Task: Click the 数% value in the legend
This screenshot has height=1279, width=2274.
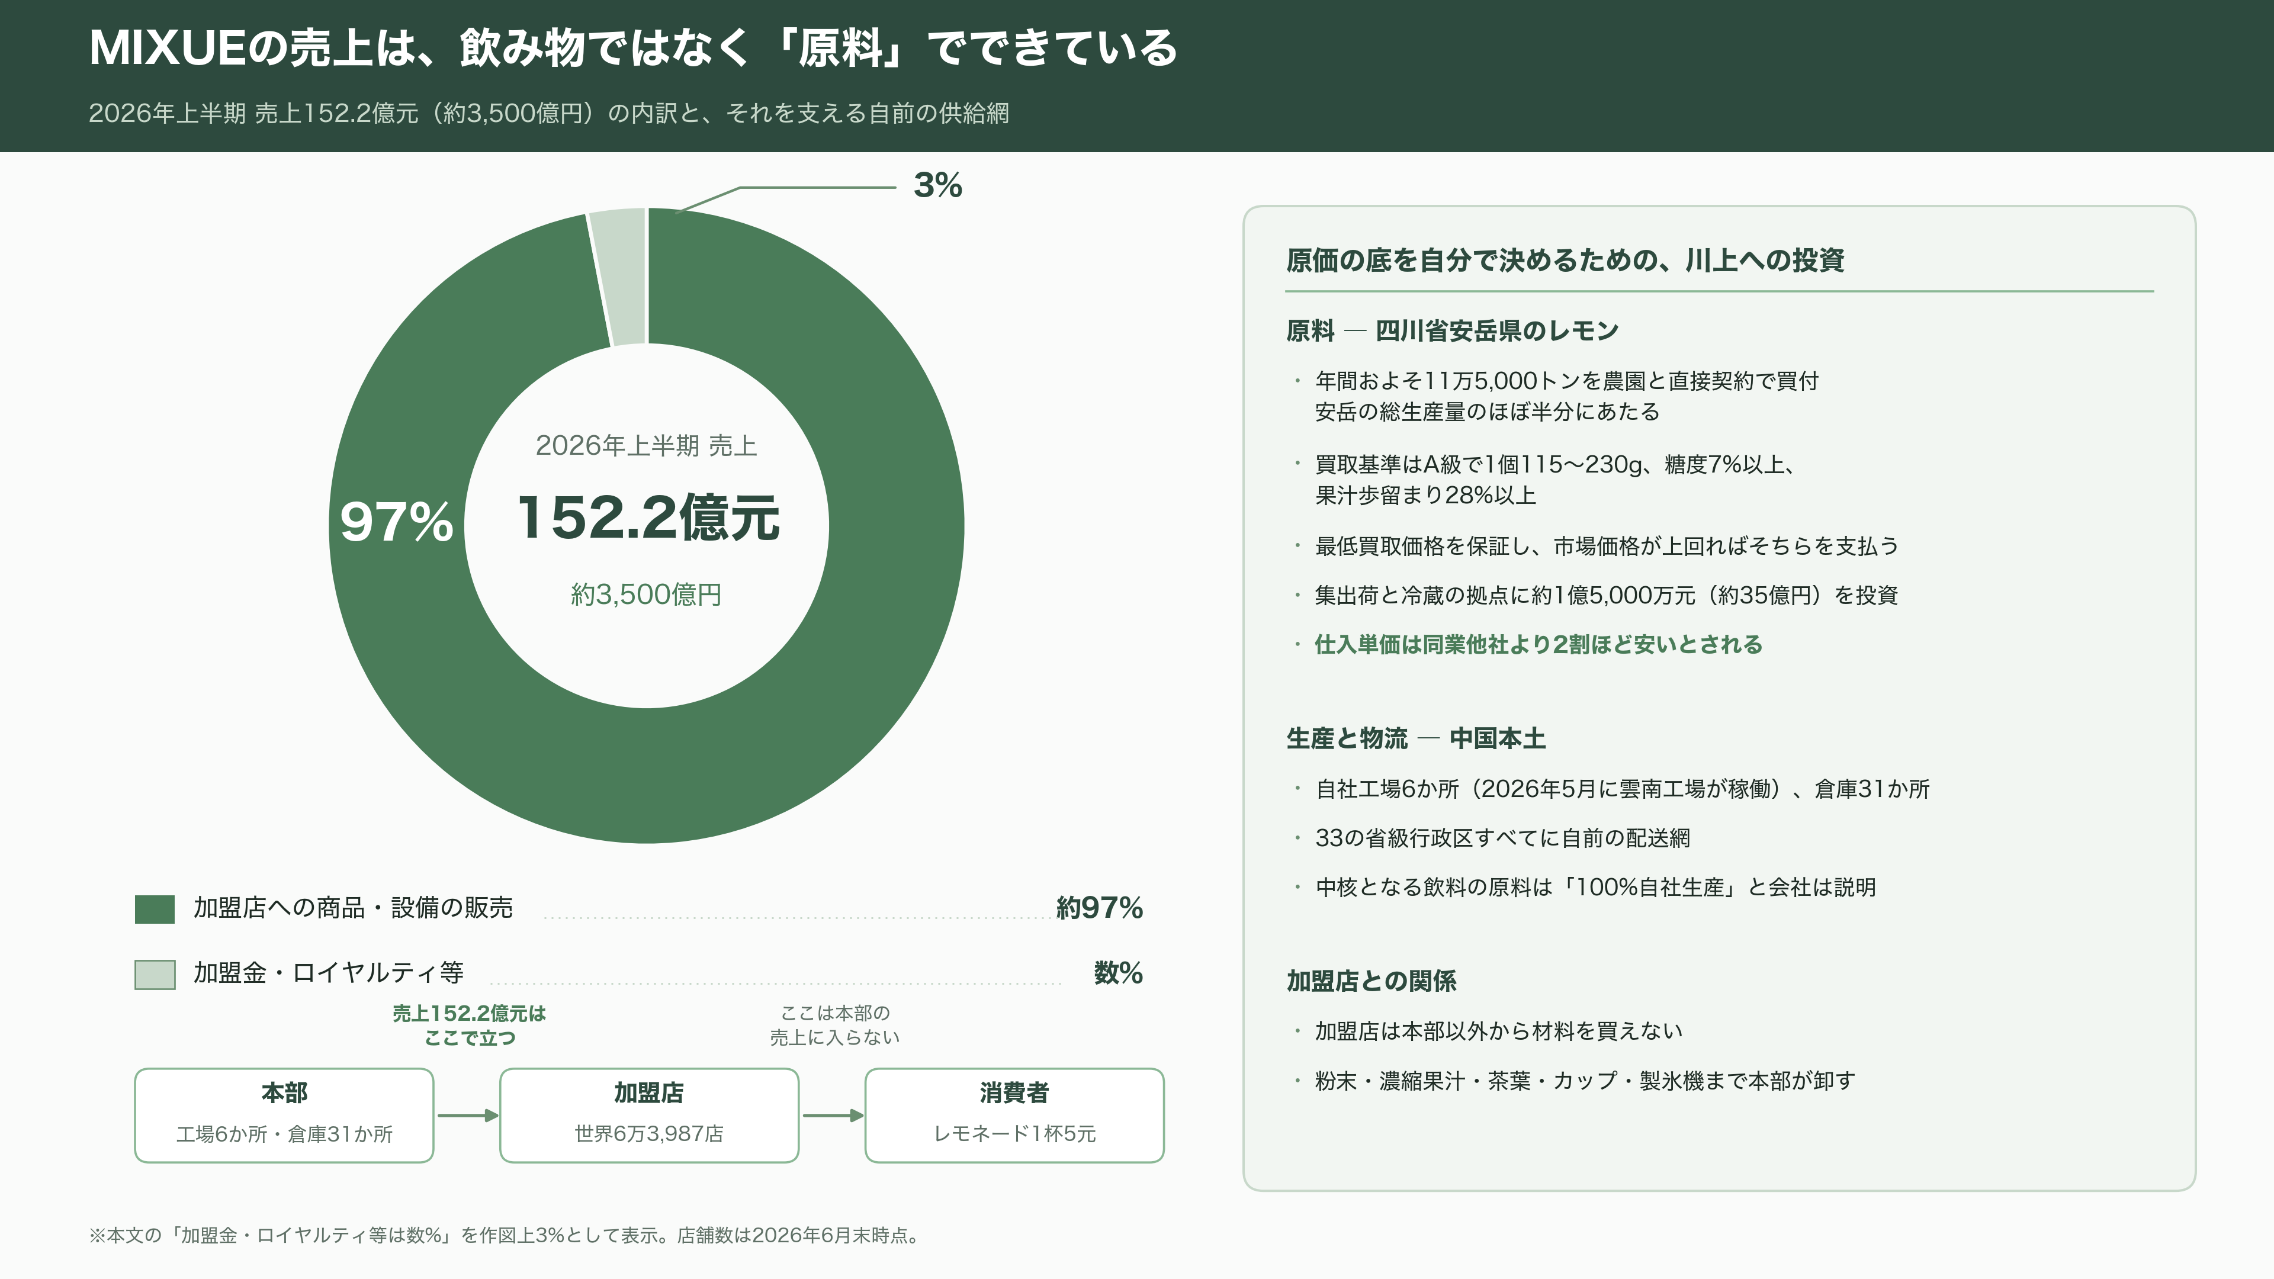Action: (1119, 973)
